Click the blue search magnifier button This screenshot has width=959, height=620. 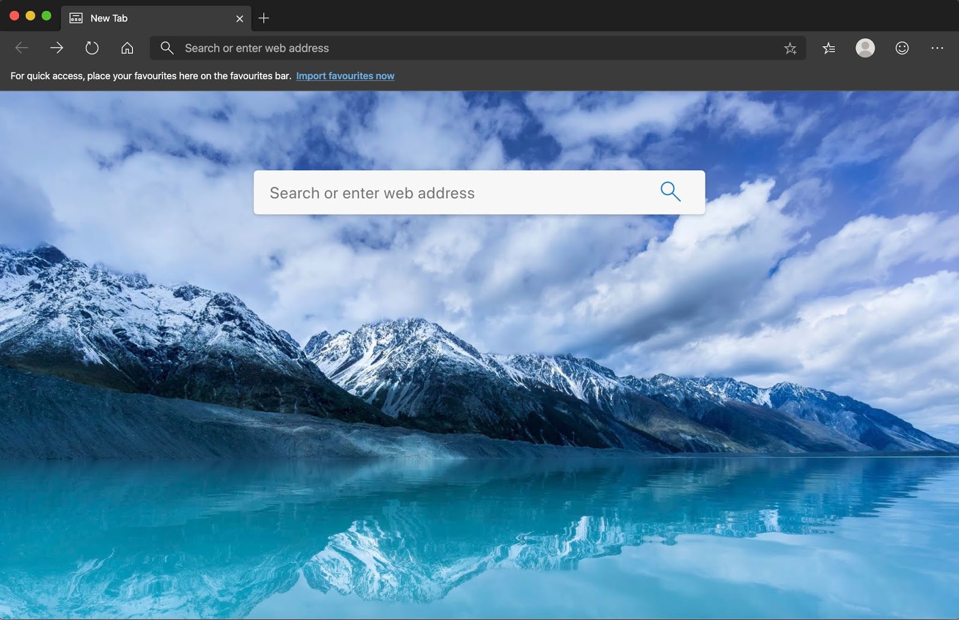coord(671,192)
